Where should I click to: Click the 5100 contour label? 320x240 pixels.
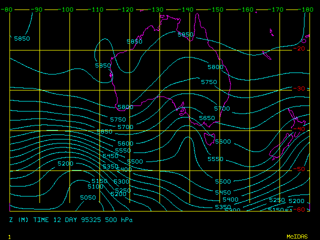95,186
